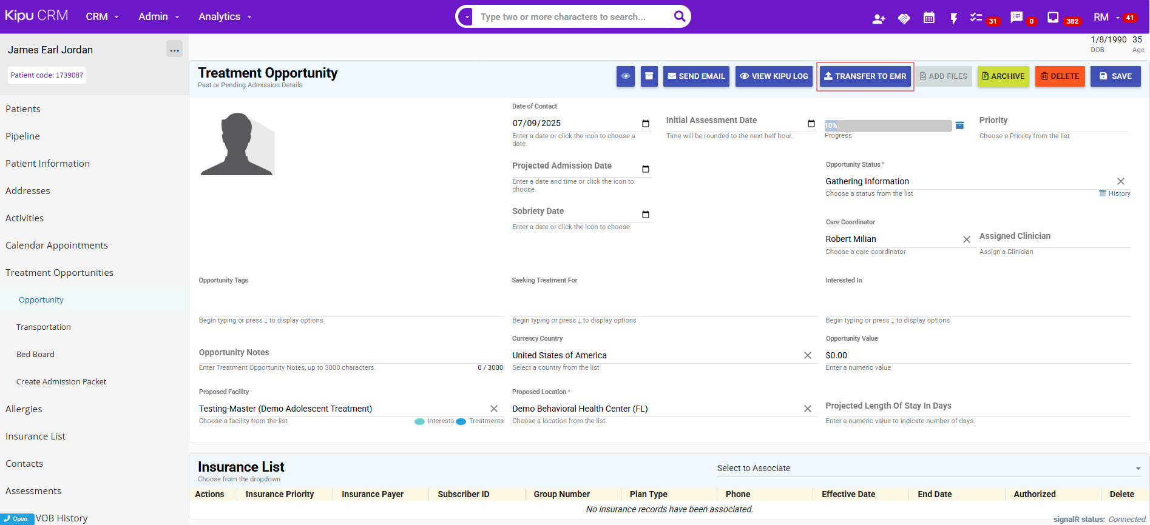Click the Transfer to EMR button
Viewport: 1150px width, 525px height.
click(865, 76)
